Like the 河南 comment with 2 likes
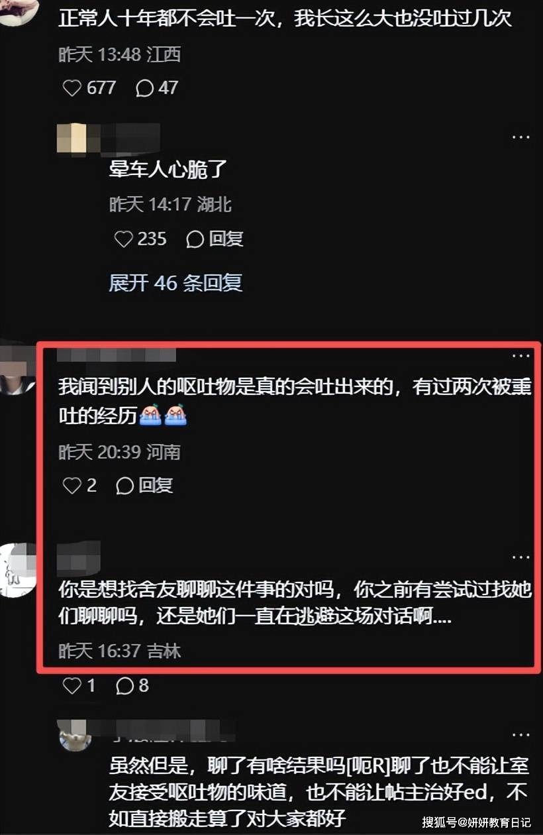This screenshot has width=543, height=835. click(x=72, y=486)
